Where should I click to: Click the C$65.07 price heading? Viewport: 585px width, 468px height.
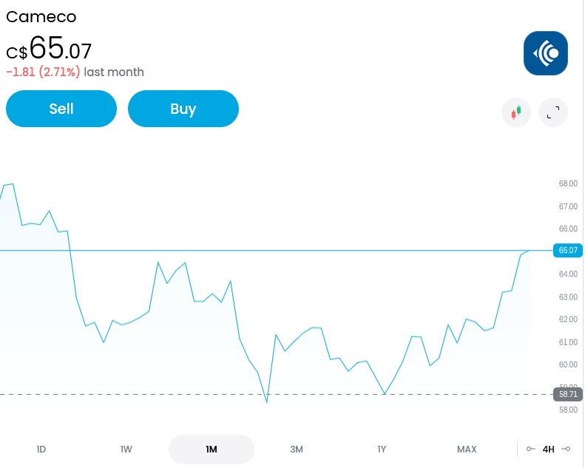point(49,49)
